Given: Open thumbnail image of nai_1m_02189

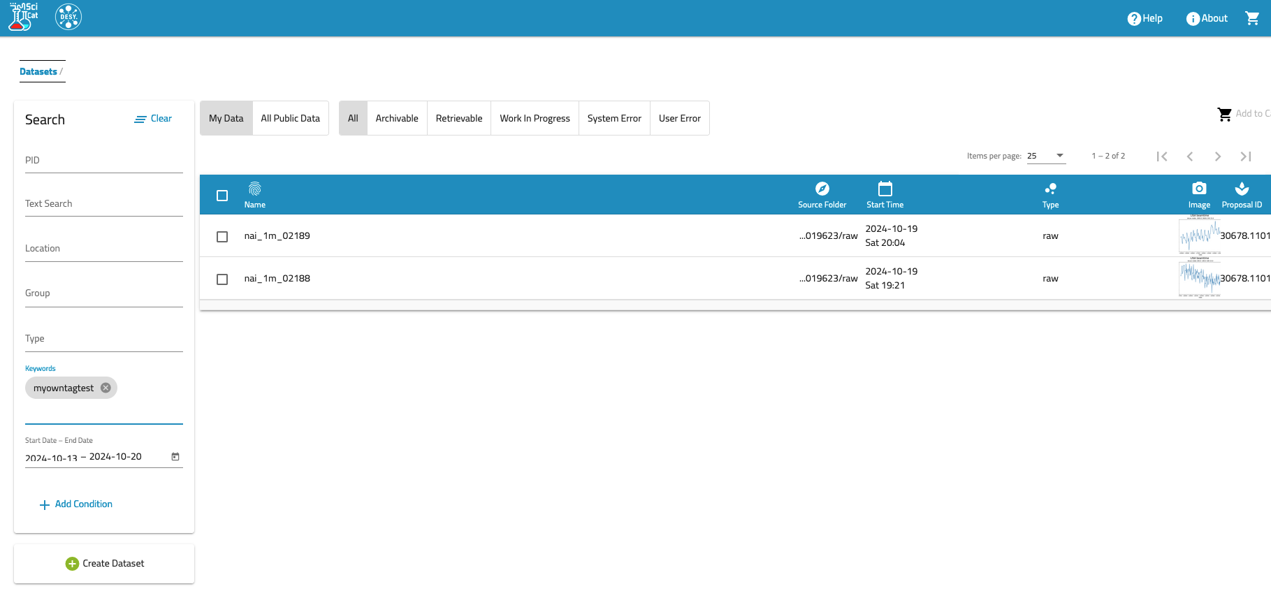Looking at the screenshot, I should [1199, 236].
